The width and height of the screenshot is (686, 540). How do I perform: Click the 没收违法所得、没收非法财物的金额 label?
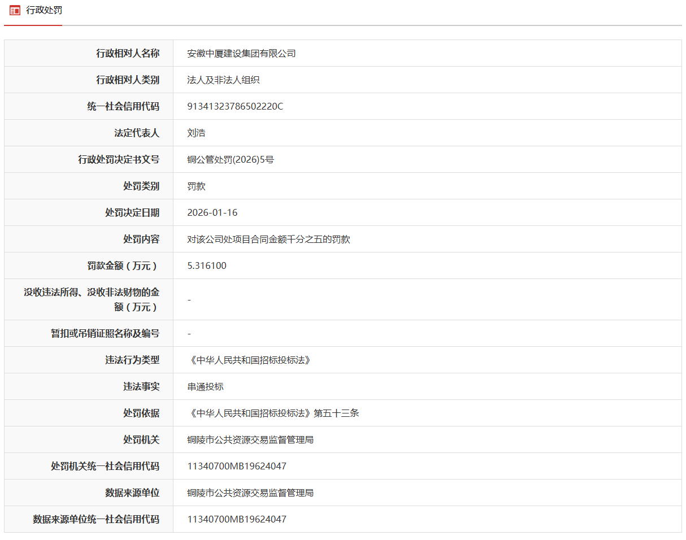[x=92, y=299]
